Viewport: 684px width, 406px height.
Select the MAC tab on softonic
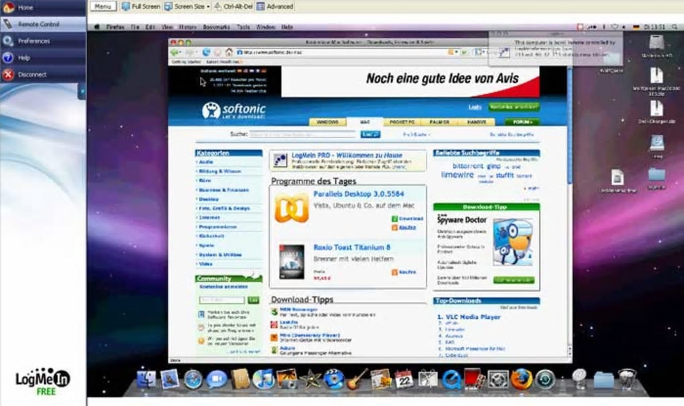click(365, 122)
